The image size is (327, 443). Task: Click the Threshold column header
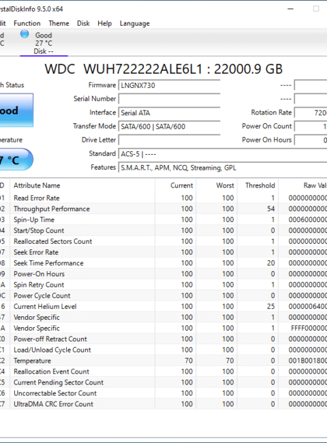coord(258,185)
